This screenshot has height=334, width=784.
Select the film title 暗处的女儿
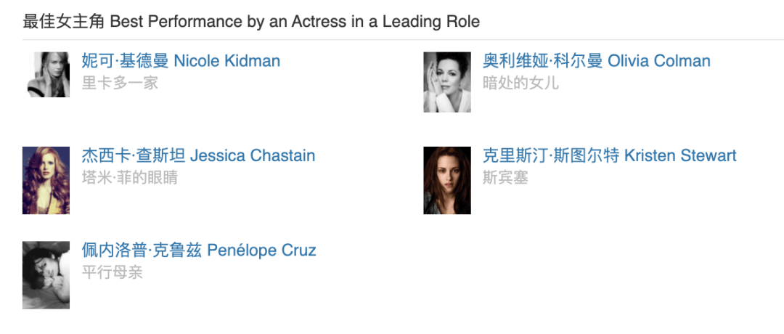pyautogui.click(x=520, y=83)
